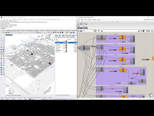This screenshot has height=116, width=154.
Task: Click Record History in status bar
Action: click(x=69, y=99)
